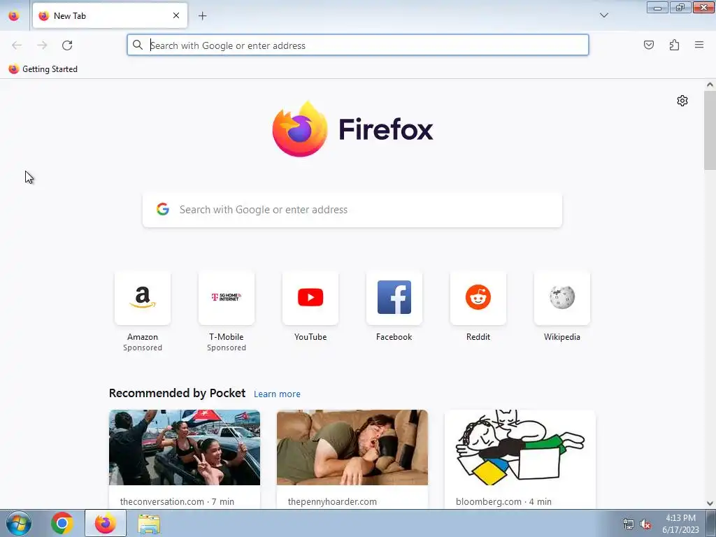This screenshot has width=716, height=537.
Task: Open a new tab with plus button
Action: pos(202,16)
